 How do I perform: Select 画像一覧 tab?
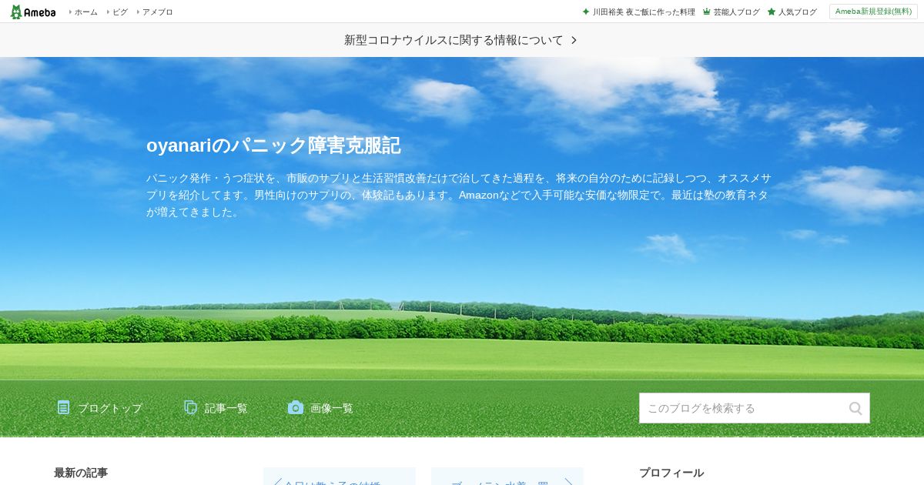(332, 408)
